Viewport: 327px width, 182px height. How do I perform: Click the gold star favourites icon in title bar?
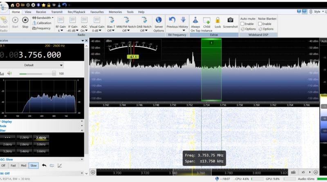coord(44,5)
